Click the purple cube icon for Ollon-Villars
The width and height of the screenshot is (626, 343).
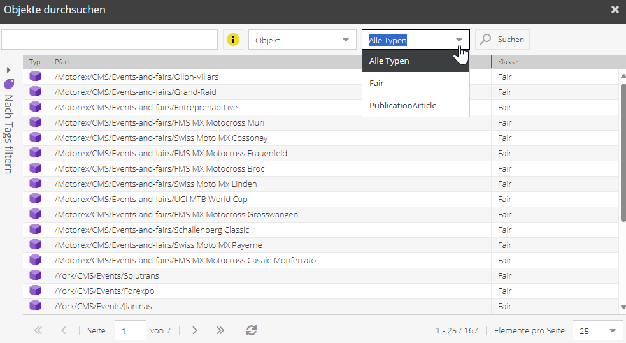coord(36,77)
